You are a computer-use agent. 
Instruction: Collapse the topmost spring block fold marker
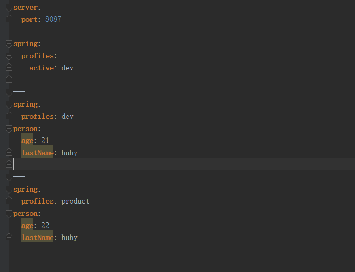click(9, 44)
